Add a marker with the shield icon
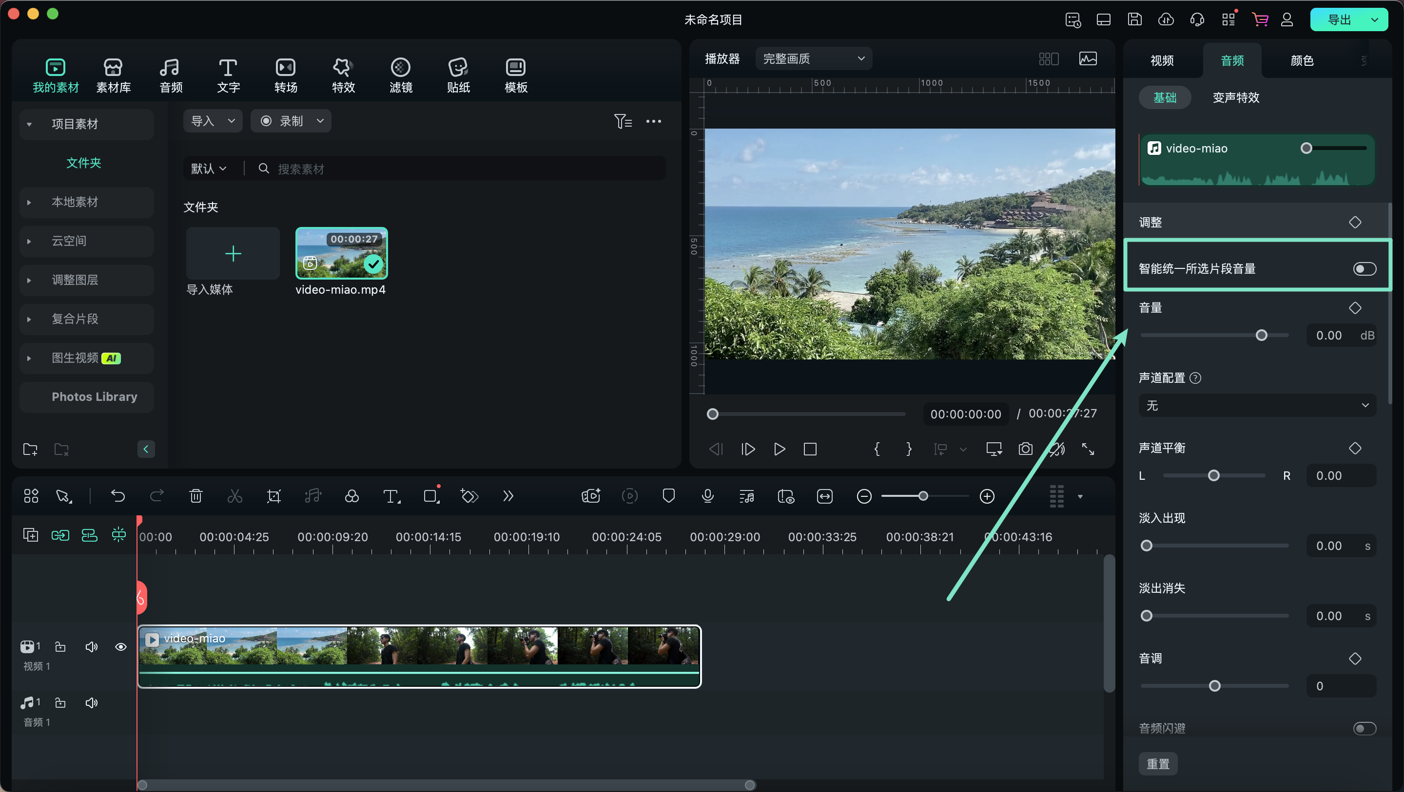The image size is (1404, 792). click(x=668, y=496)
